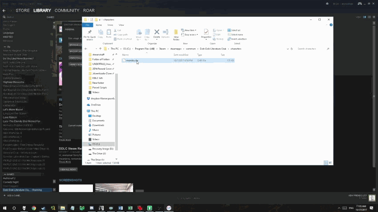Click the Steam search magnifier icon
Screen dimensions: 378x212
tap(4, 17)
